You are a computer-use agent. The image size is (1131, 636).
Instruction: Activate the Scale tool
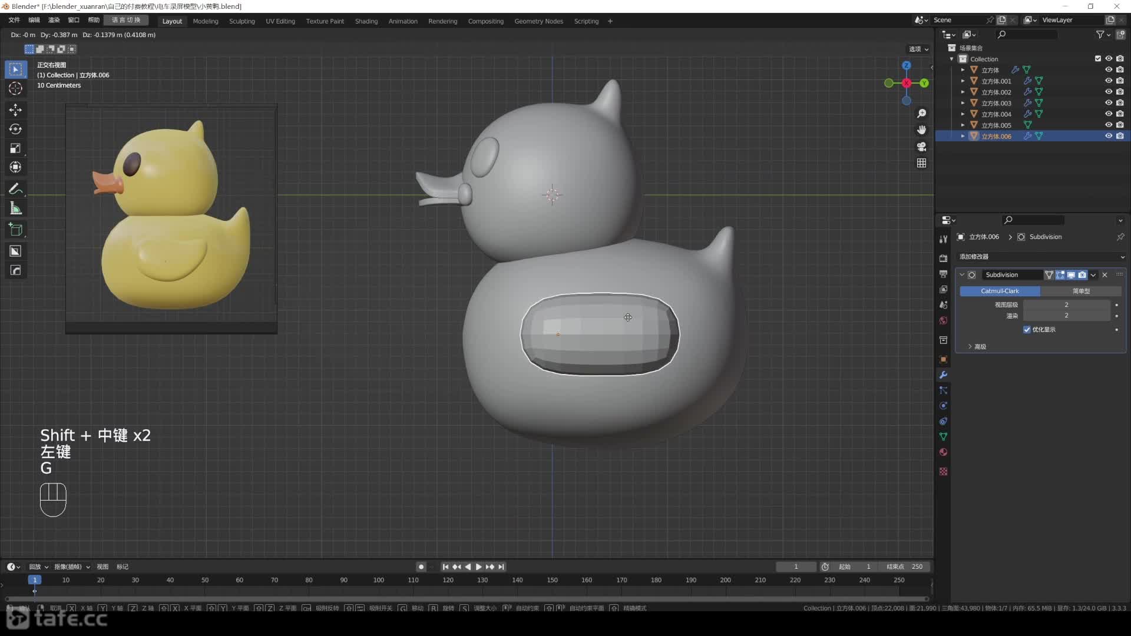[x=15, y=148]
